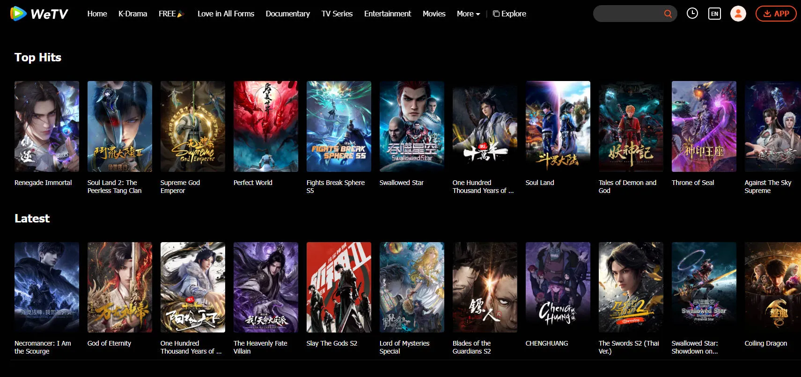Open Swallowed Star: Showdown poster
This screenshot has width=801, height=377.
tap(704, 287)
